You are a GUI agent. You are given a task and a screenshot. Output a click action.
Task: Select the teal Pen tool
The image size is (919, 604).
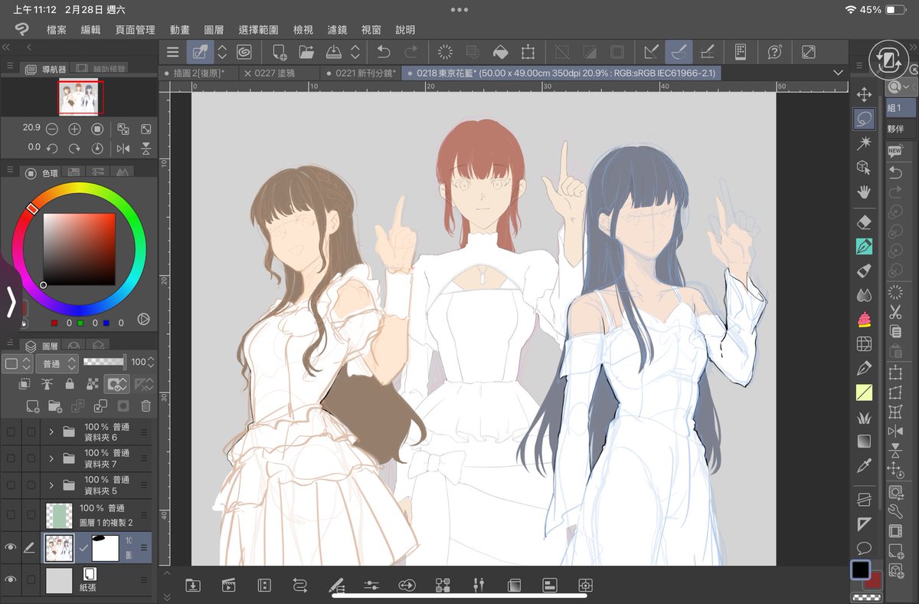click(x=864, y=247)
